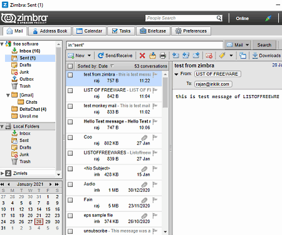Click the attachment paperclip on Fain message
The height and width of the screenshot is (235, 282).
click(144, 200)
